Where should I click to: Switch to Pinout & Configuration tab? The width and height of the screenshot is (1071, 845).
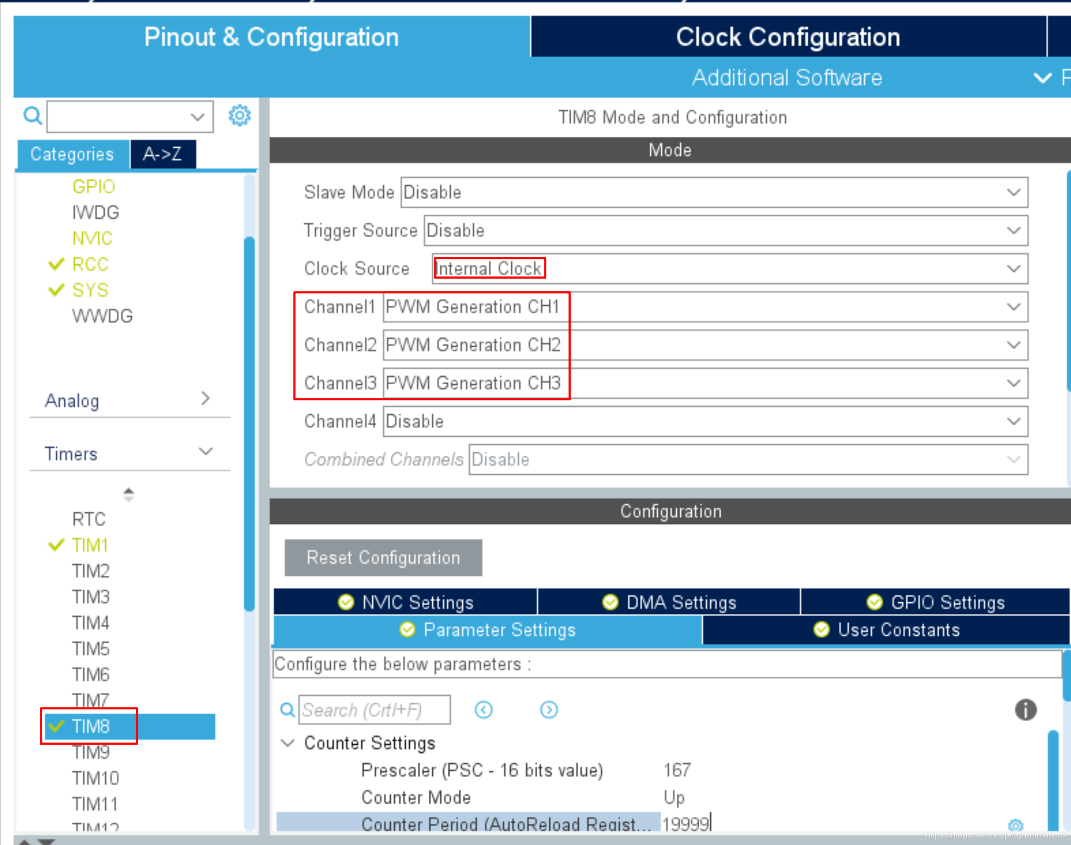pos(271,37)
